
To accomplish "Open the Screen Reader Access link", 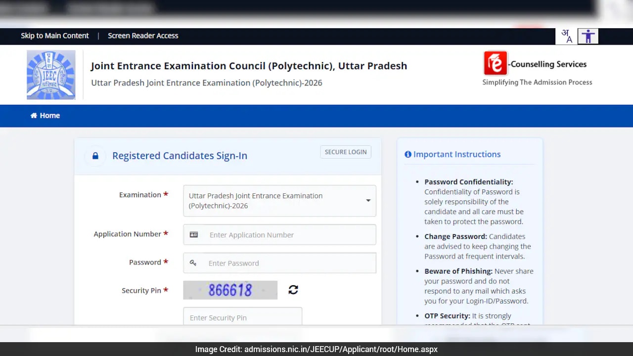I will [x=143, y=36].
